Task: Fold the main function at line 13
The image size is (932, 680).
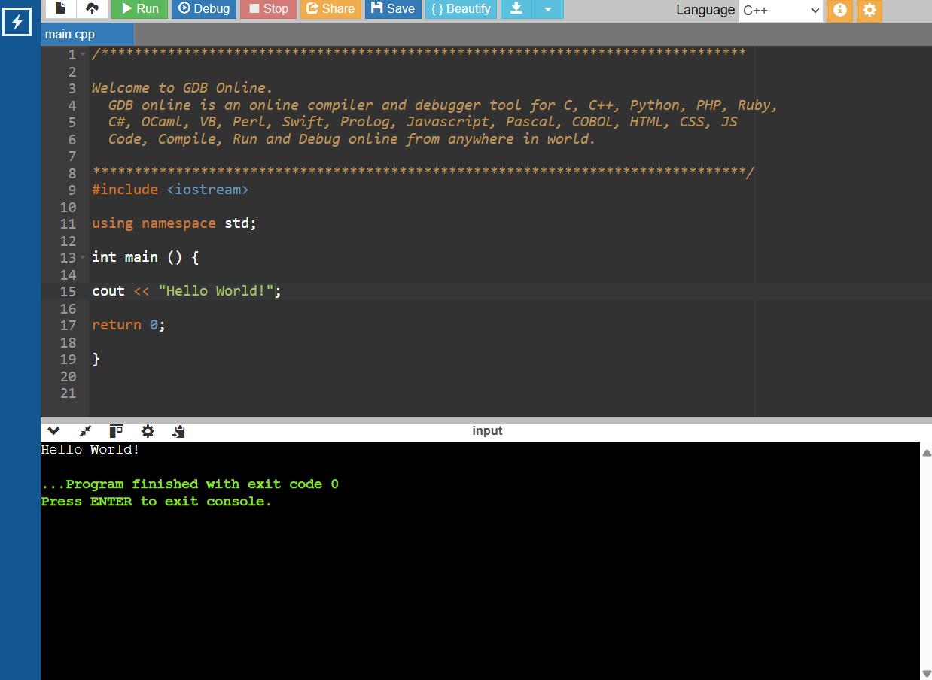Action: tap(83, 257)
